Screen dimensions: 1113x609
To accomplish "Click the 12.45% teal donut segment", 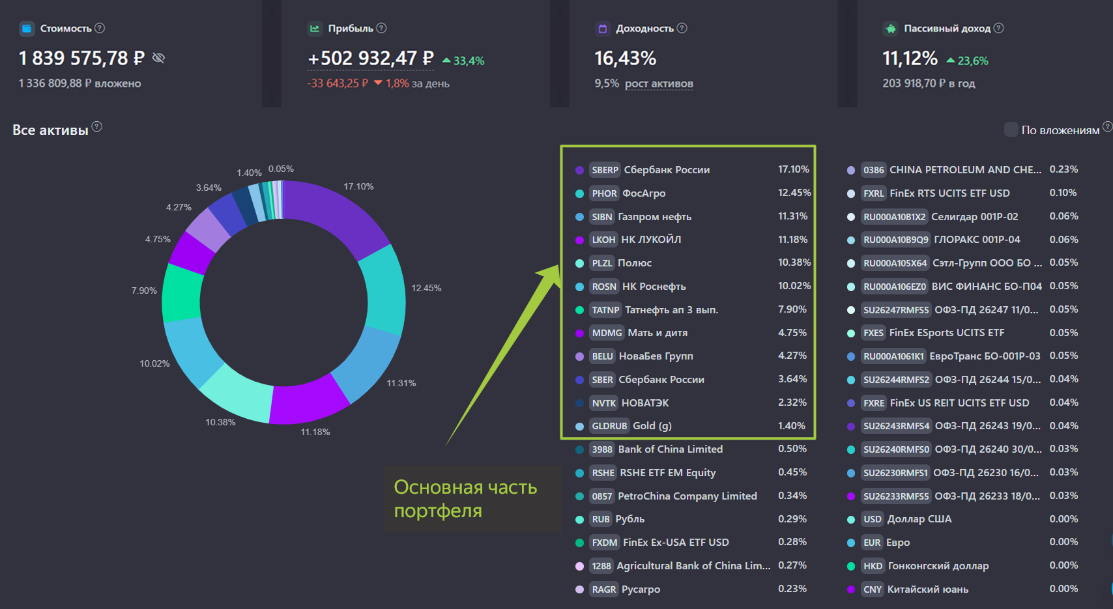I will [x=384, y=291].
